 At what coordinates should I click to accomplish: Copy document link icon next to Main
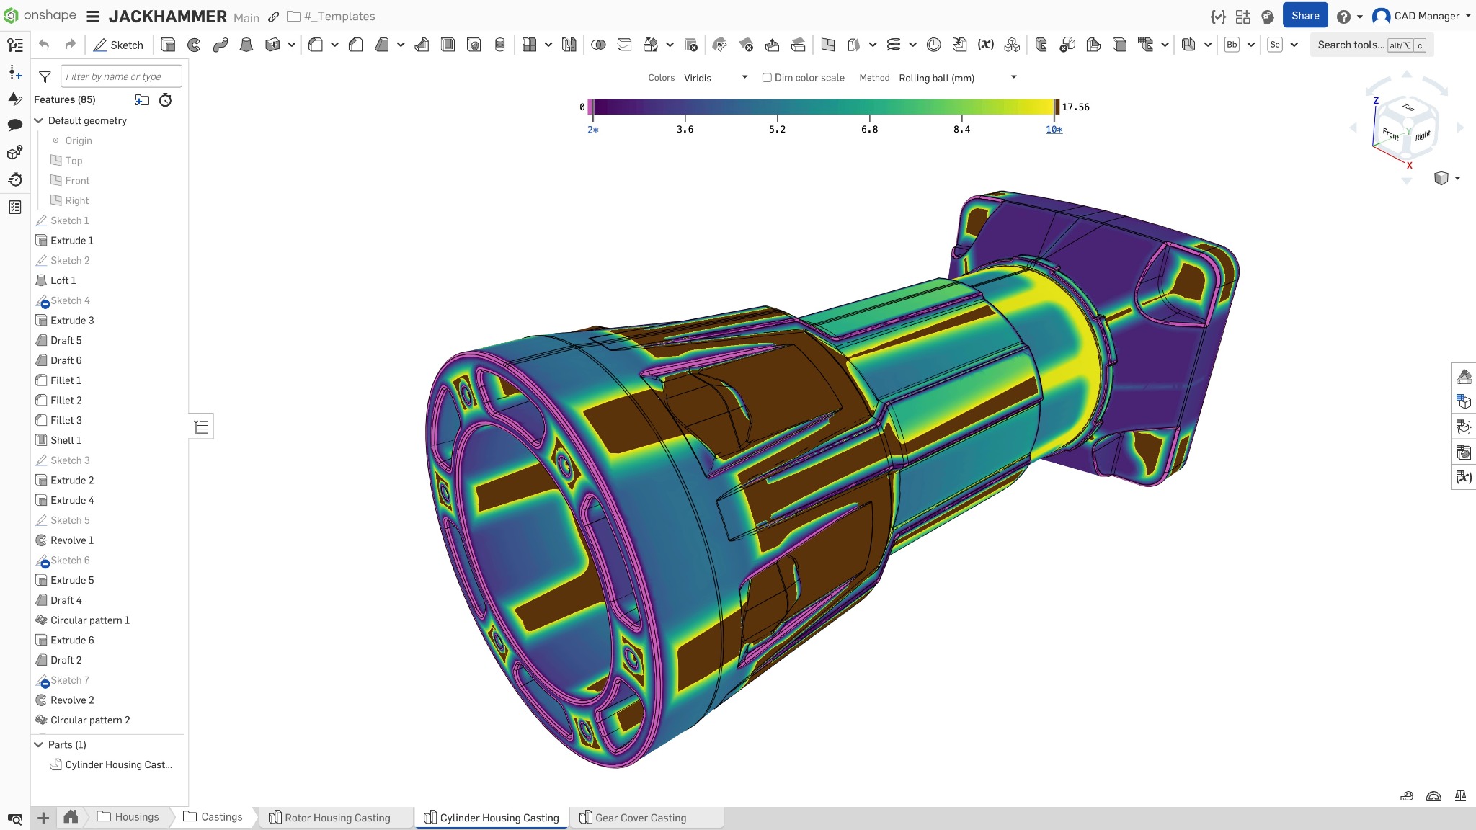point(274,17)
